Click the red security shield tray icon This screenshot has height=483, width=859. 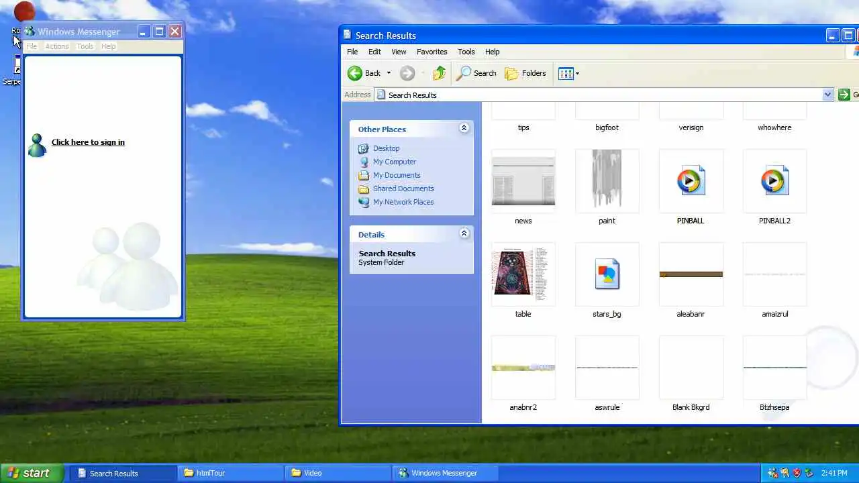[797, 473]
